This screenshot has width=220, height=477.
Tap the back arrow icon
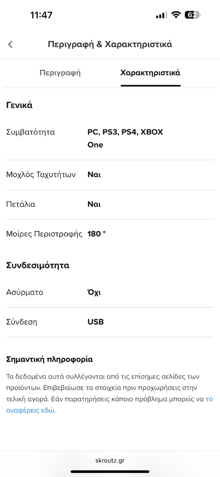(10, 45)
